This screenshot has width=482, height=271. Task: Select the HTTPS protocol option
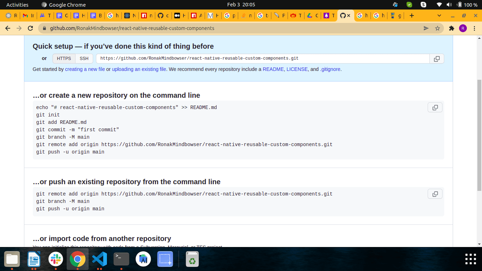pyautogui.click(x=64, y=59)
